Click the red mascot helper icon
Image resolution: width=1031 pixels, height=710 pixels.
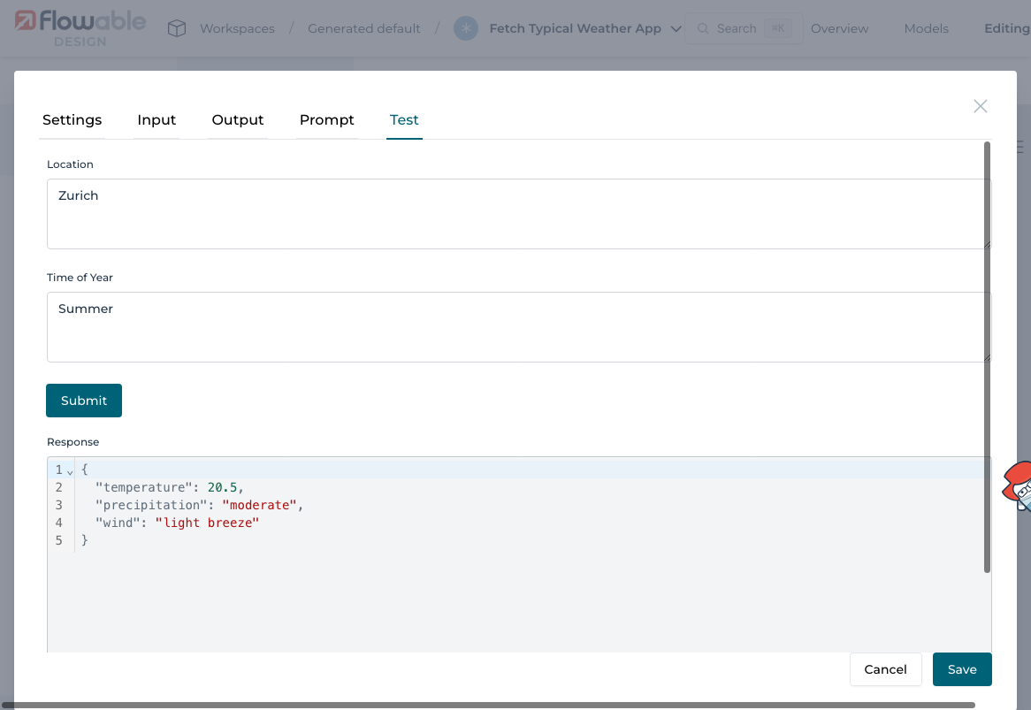(1019, 486)
